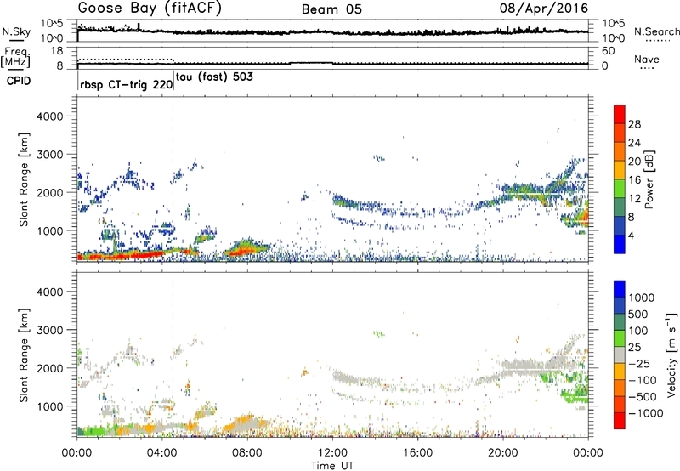Click the 20:00 time tick label
Screen dimensions: 680x471
[502, 453]
